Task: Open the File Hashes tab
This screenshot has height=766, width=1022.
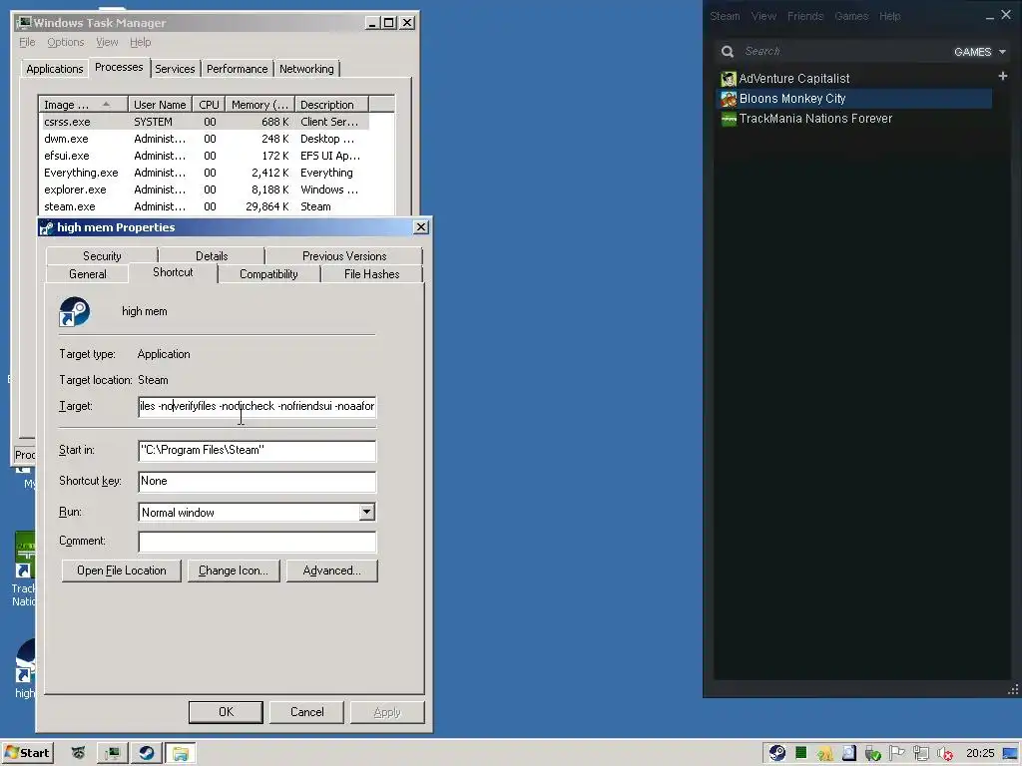Action: click(371, 274)
